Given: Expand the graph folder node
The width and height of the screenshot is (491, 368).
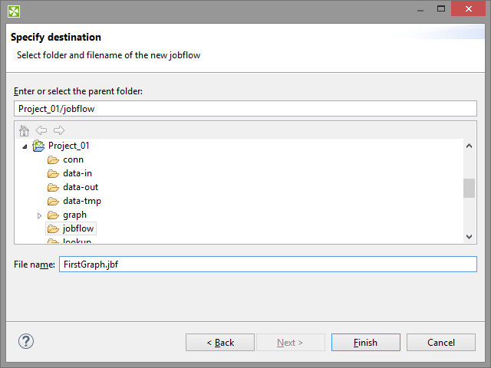Looking at the screenshot, I should click(x=40, y=215).
